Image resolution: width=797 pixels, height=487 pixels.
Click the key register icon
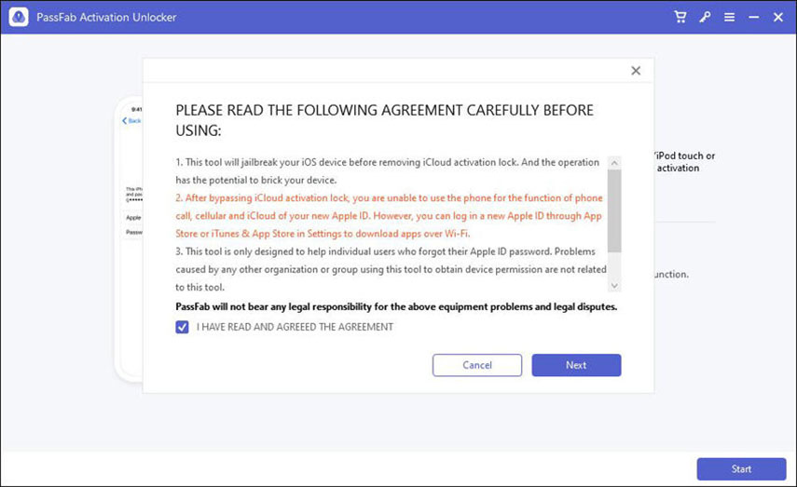pyautogui.click(x=706, y=18)
